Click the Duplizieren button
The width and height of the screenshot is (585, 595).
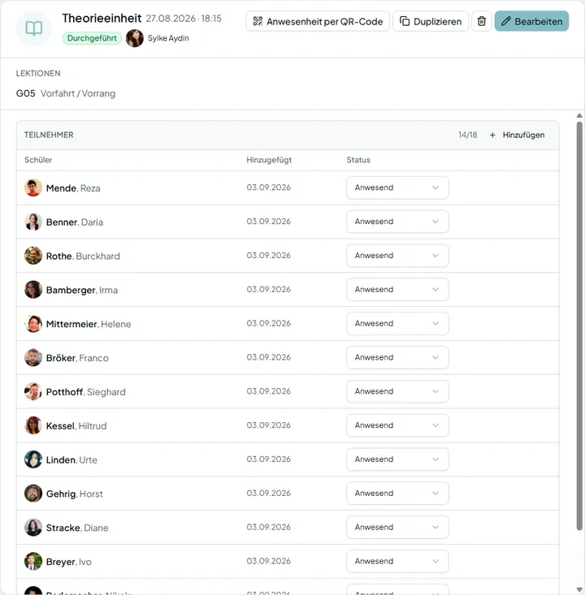click(431, 21)
